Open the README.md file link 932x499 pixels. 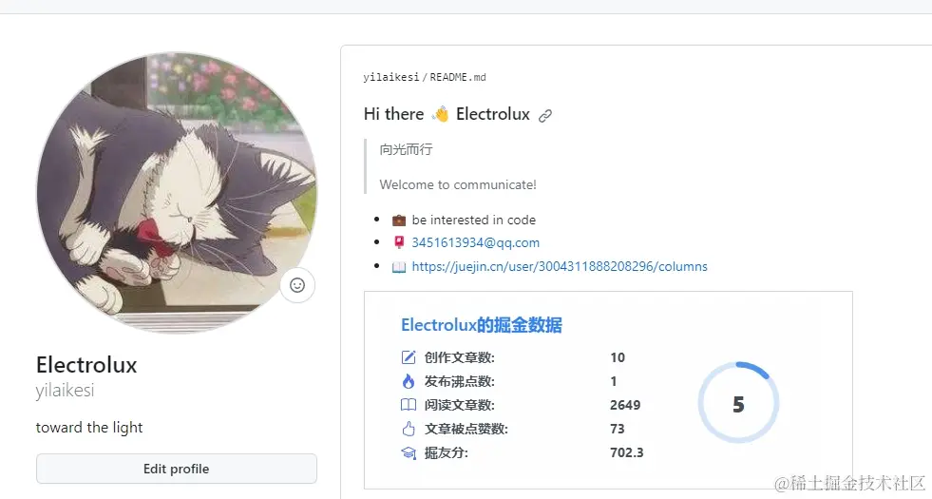tap(458, 77)
